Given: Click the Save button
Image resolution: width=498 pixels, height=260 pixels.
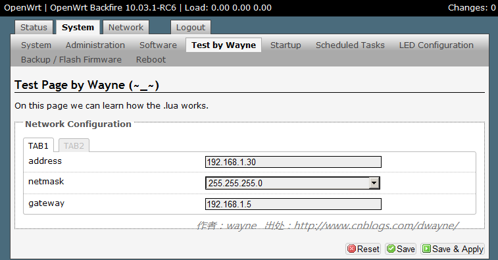Looking at the screenshot, I should click(401, 249).
